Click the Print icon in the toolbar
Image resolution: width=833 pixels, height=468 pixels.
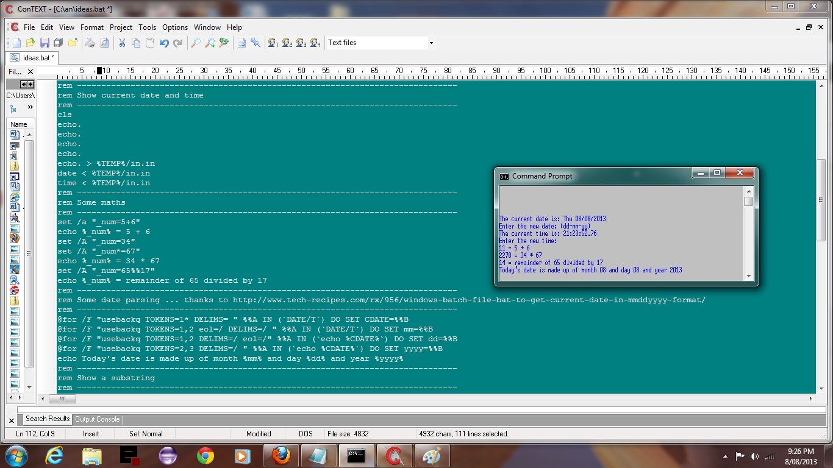pos(90,43)
